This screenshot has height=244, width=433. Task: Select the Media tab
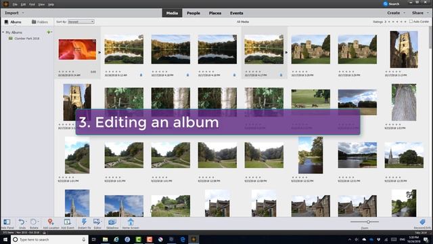[x=172, y=13]
